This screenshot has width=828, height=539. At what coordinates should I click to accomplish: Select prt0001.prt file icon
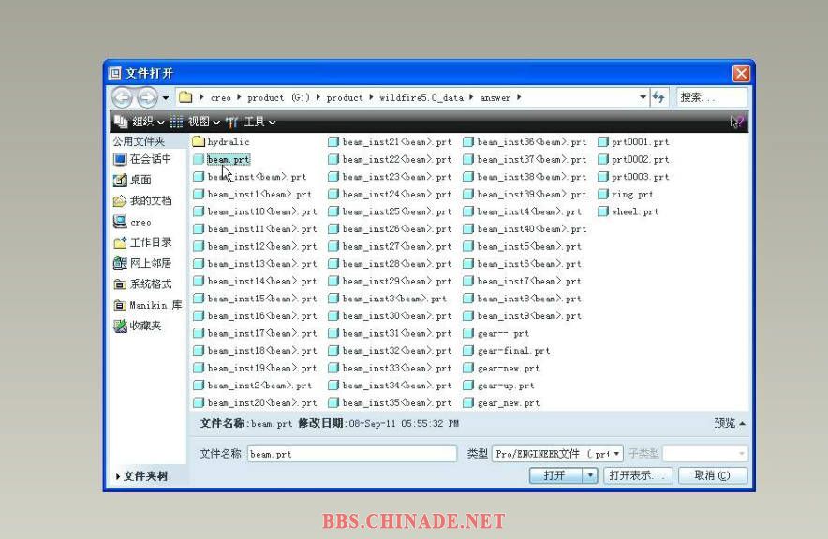tap(603, 142)
